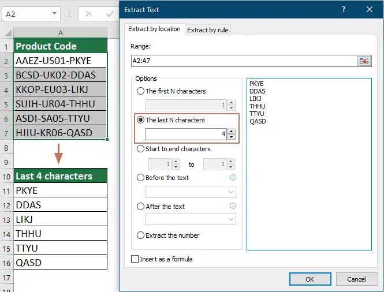This screenshot has height=292, width=384.
Task: Click THHU in the dialog preview list
Action: coord(257,106)
